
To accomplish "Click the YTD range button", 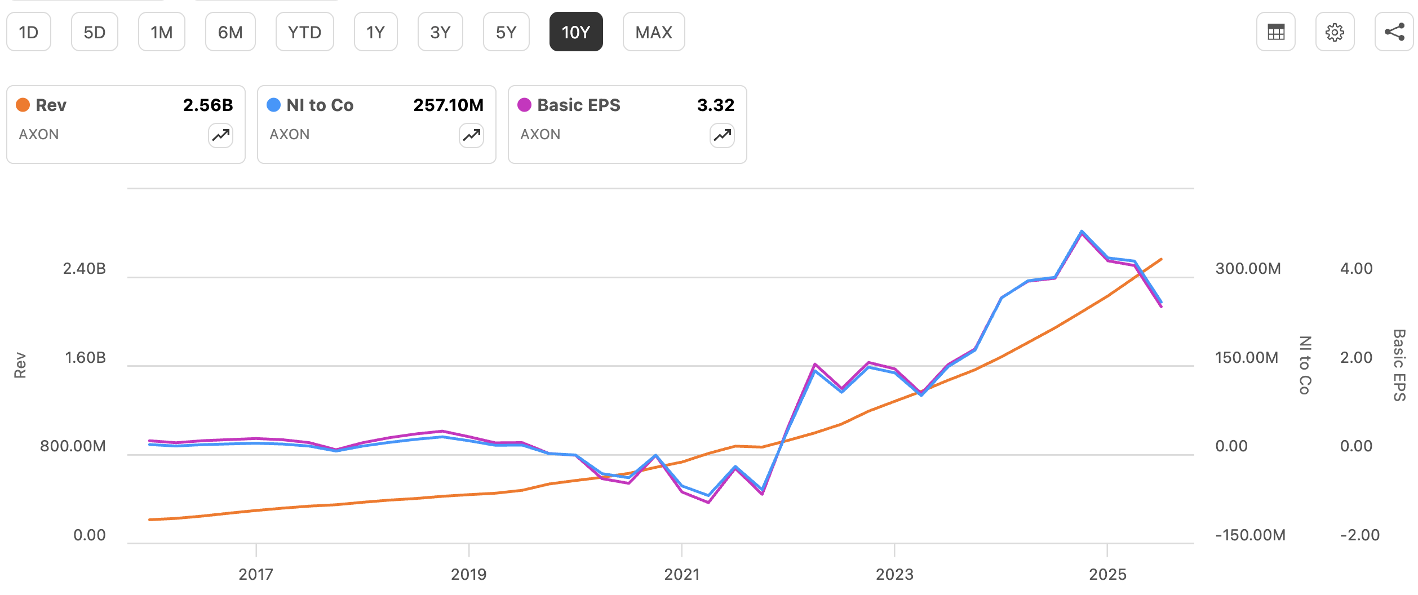I will click(x=304, y=32).
